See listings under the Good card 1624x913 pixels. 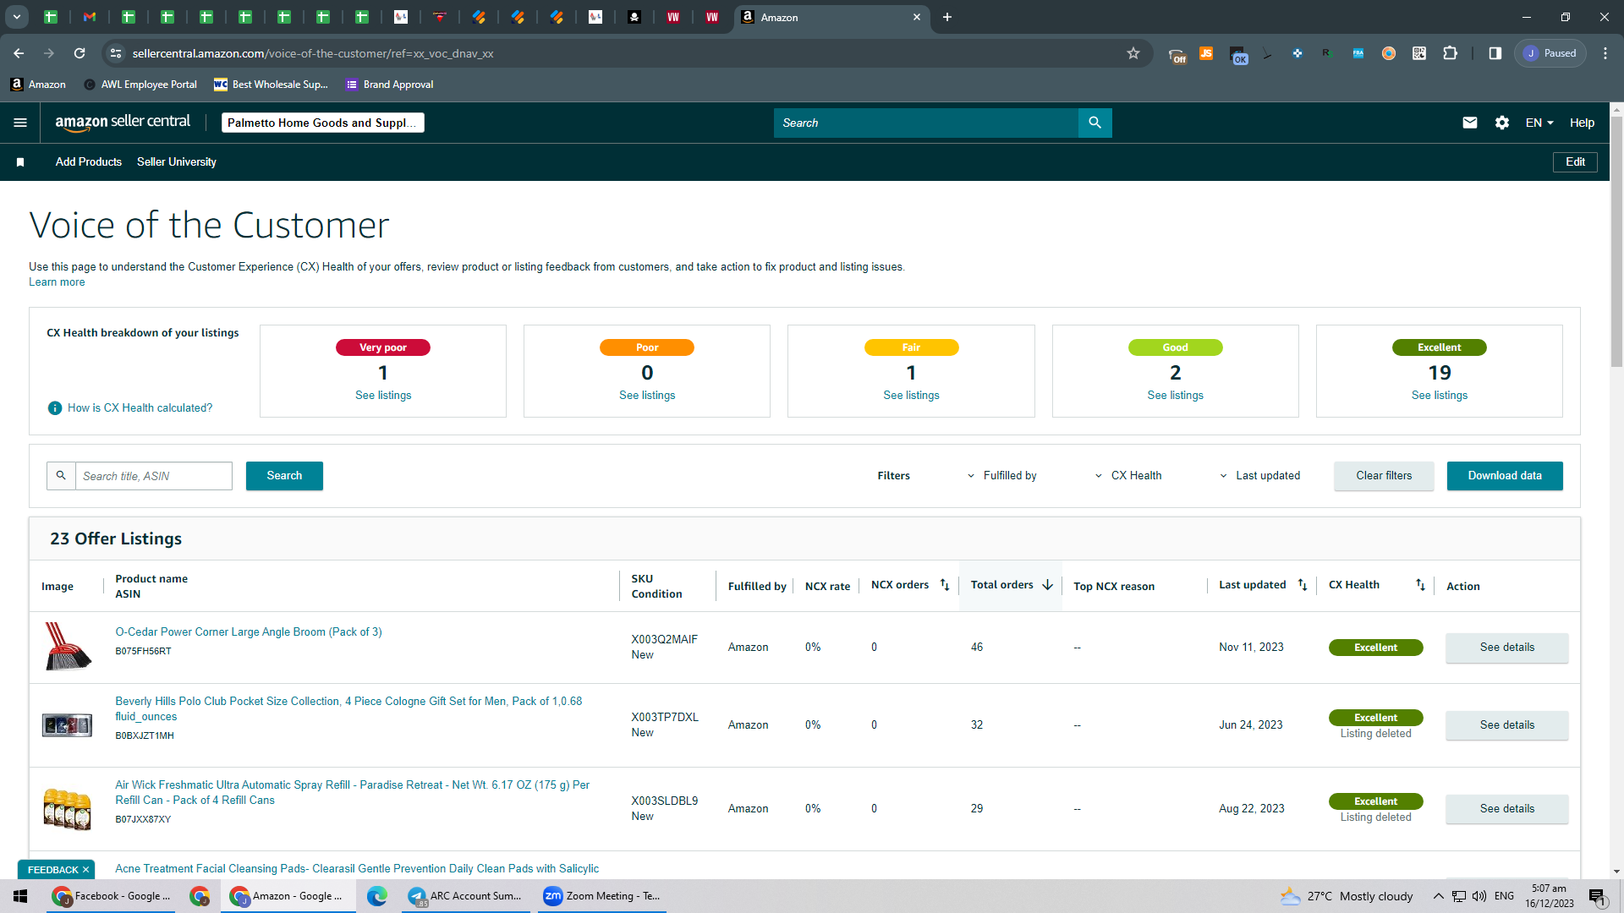pyautogui.click(x=1175, y=396)
